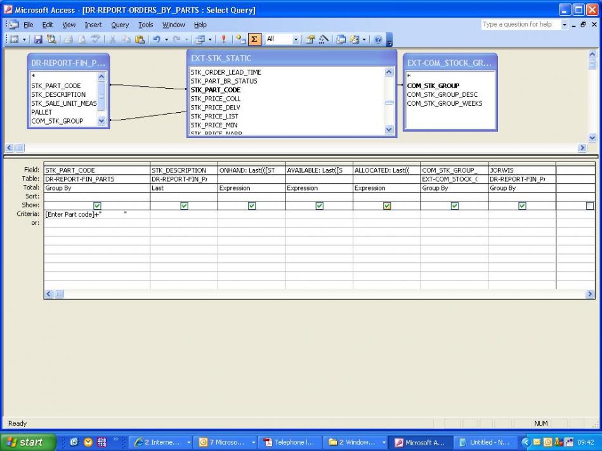The width and height of the screenshot is (602, 451).
Task: Open the View button dropdown arrow
Action: (x=25, y=39)
